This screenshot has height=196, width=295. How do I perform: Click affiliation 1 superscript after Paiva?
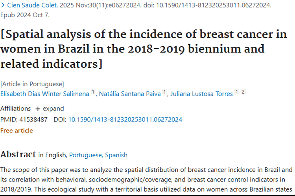tap(165, 92)
